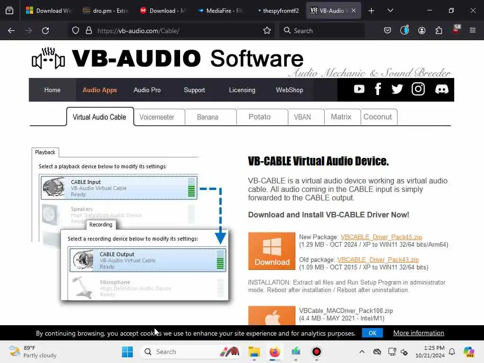Open tracking protection shield icon
This screenshot has height=363, width=484.
pyautogui.click(x=76, y=31)
